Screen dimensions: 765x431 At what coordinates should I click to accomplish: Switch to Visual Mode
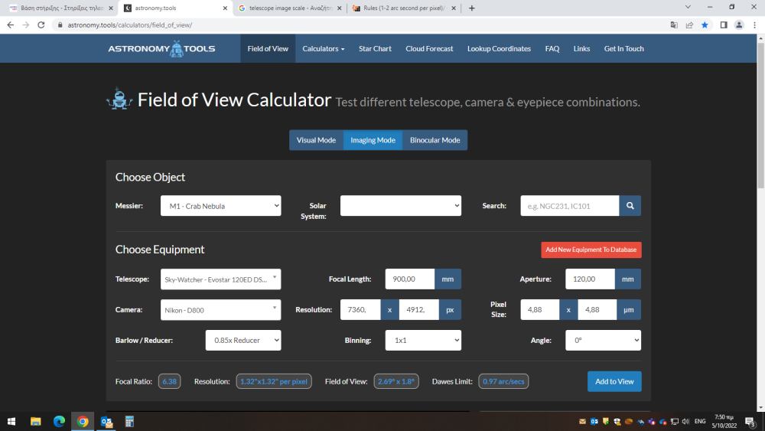tap(316, 140)
